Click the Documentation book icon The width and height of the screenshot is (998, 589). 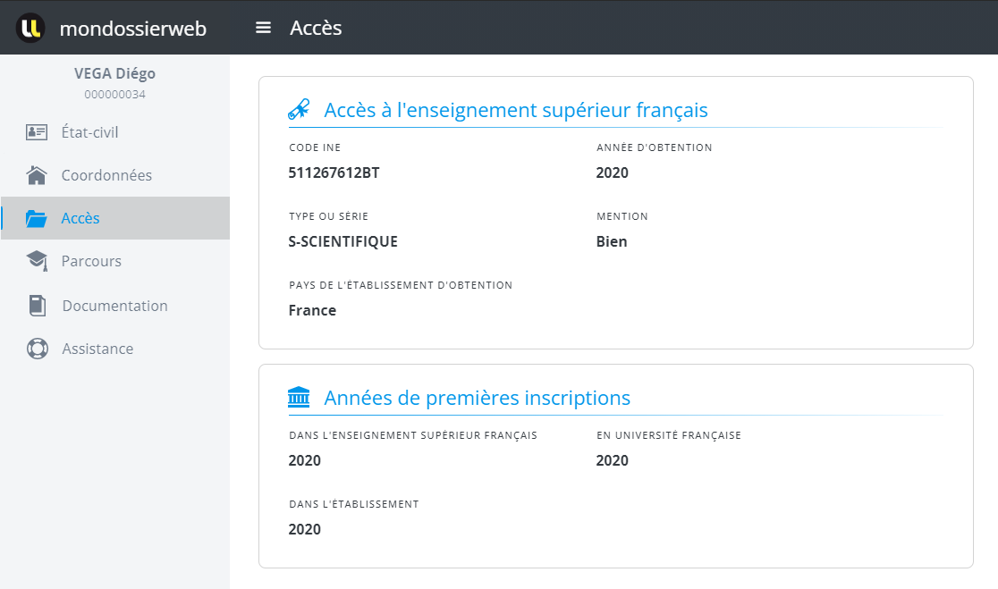click(x=37, y=306)
